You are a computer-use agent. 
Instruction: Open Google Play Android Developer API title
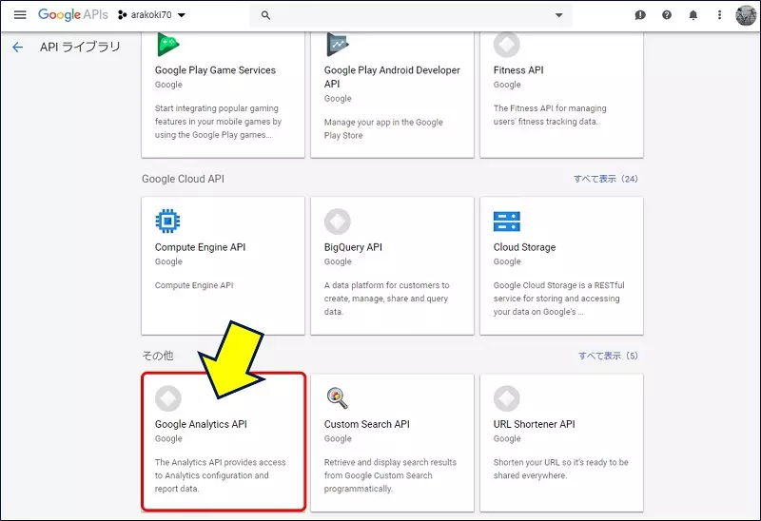(x=392, y=77)
